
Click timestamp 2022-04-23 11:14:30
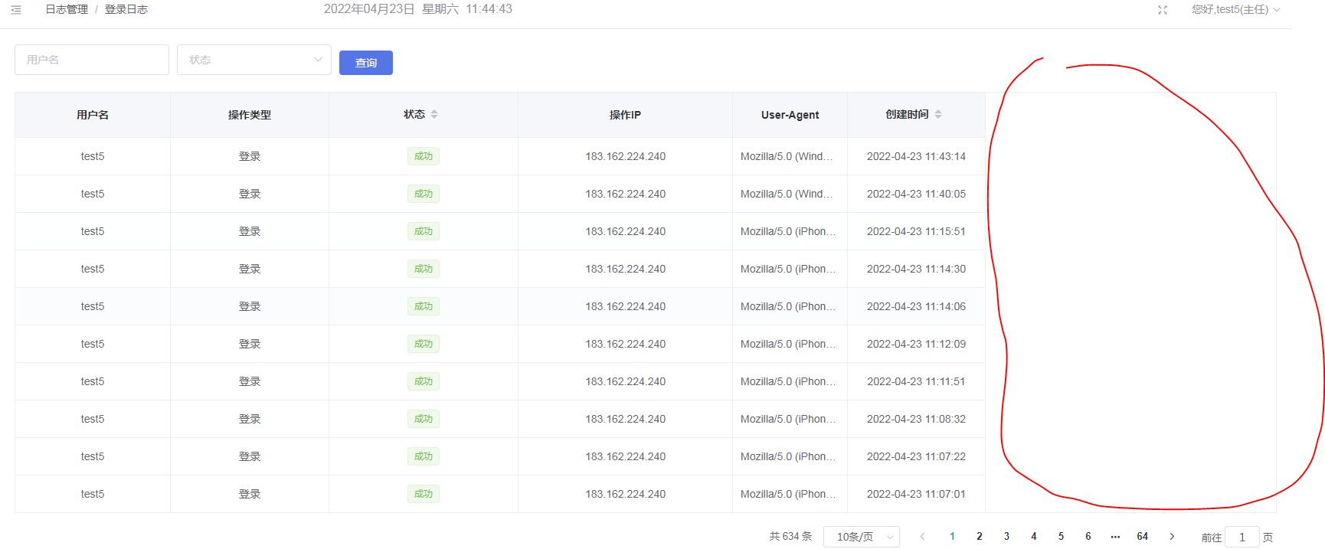tap(916, 269)
